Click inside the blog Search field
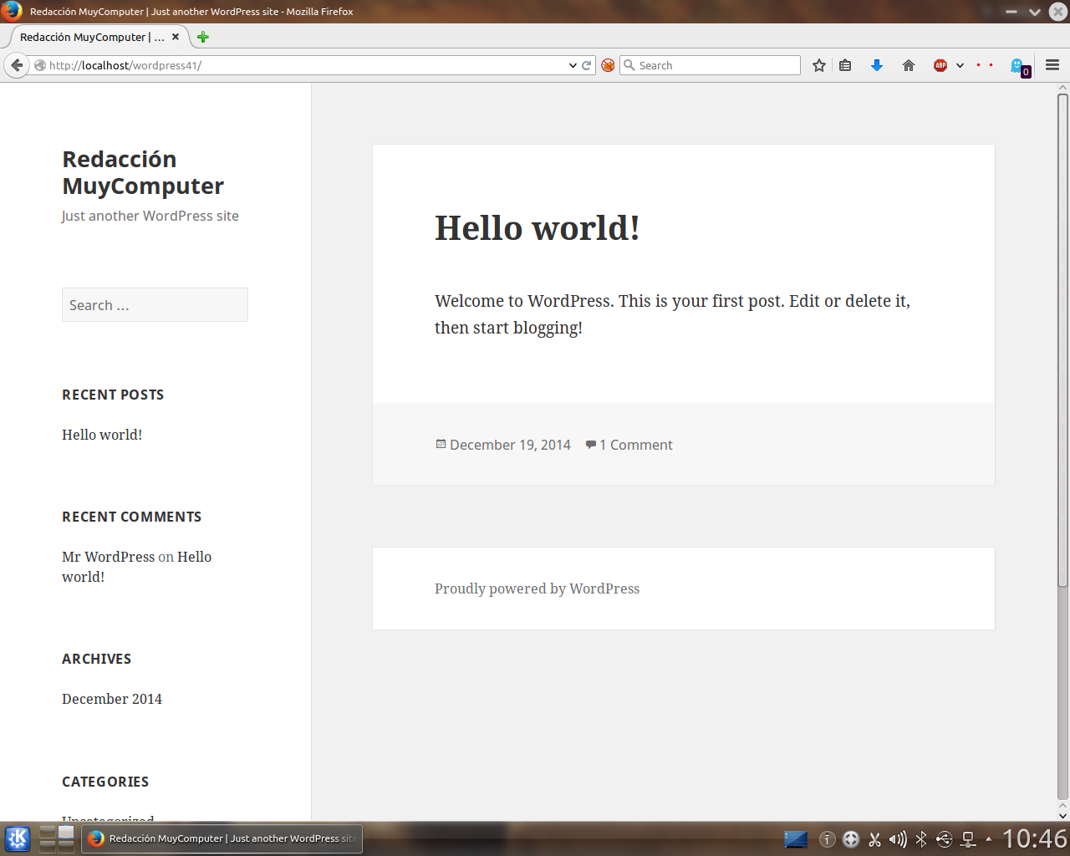The image size is (1070, 856). click(x=155, y=304)
